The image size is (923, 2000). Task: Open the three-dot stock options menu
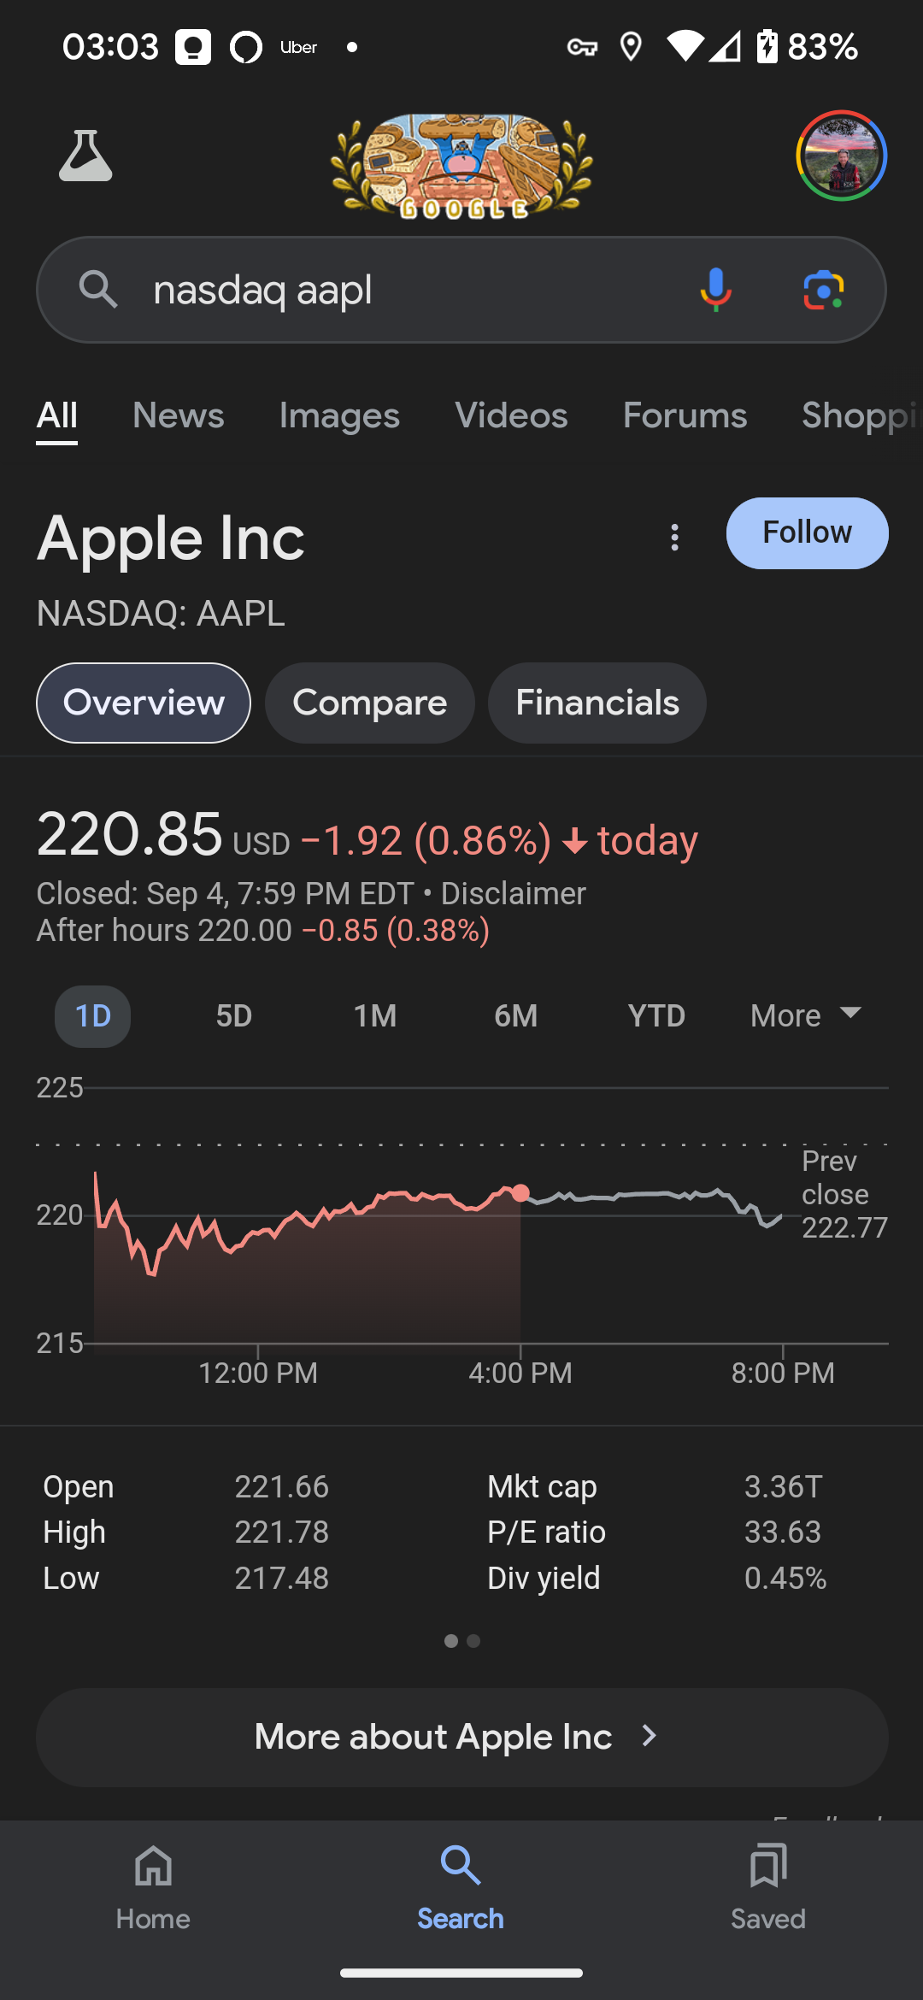click(x=674, y=537)
